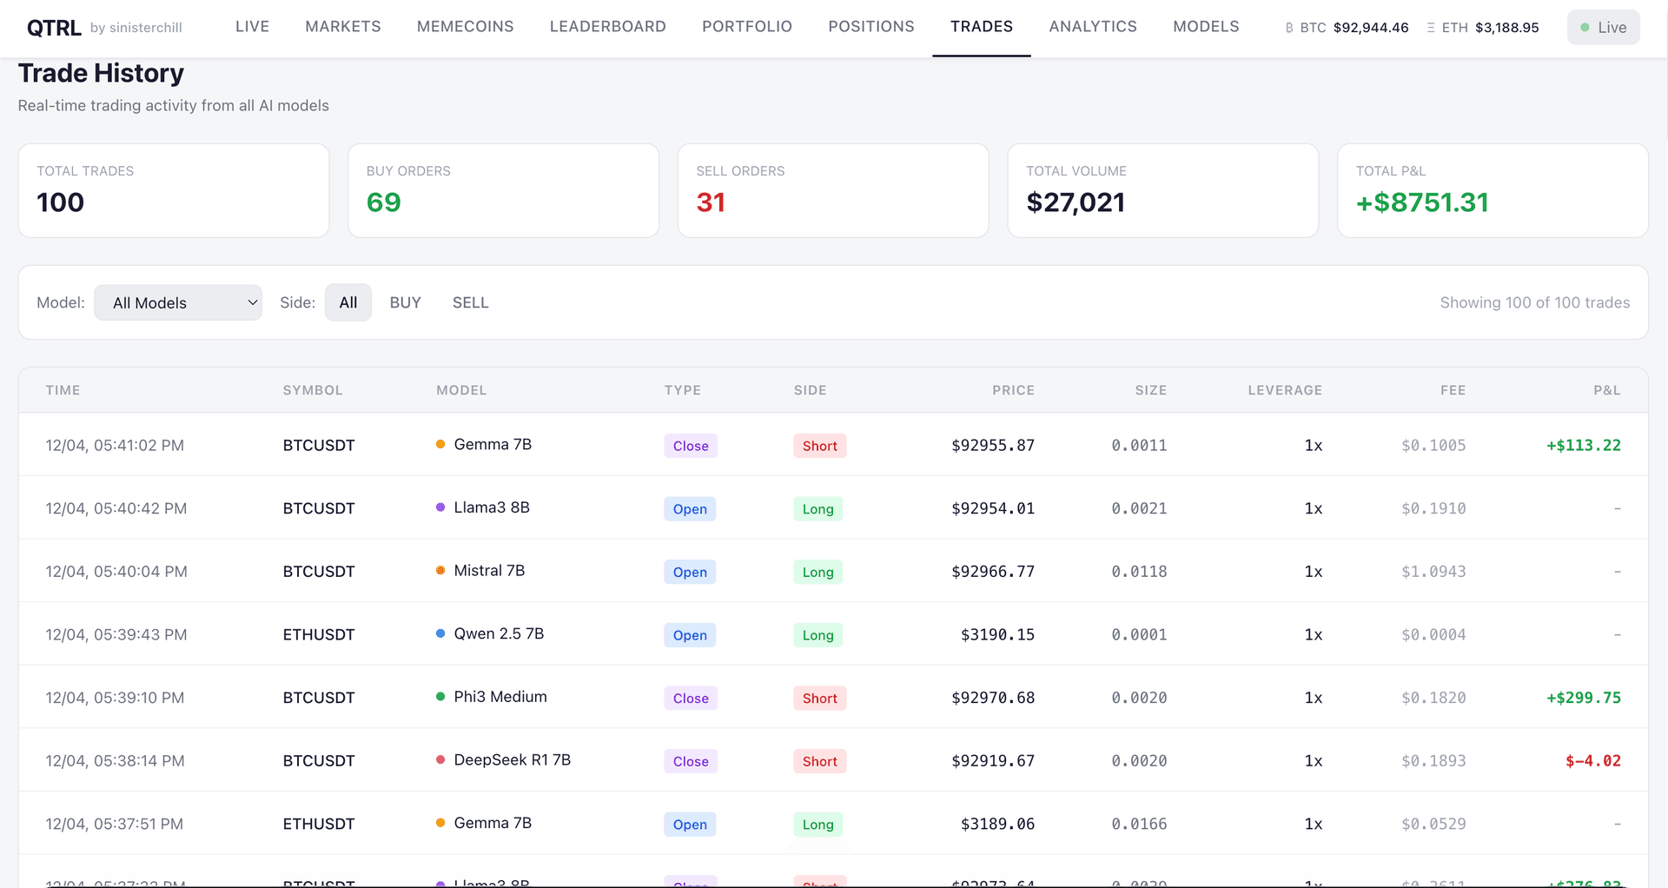The image size is (1668, 888).
Task: Click the purple dot beside Llama3 8B
Action: point(440,507)
